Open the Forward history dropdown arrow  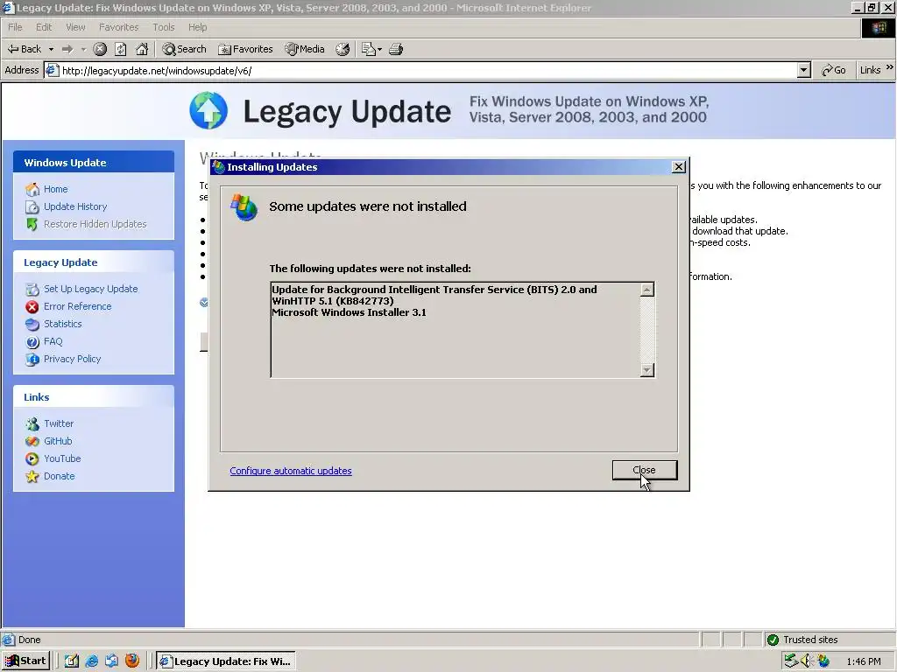[83, 49]
